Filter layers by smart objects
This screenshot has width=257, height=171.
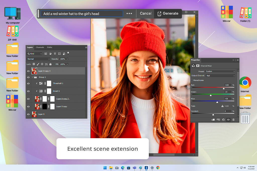pos(64,54)
